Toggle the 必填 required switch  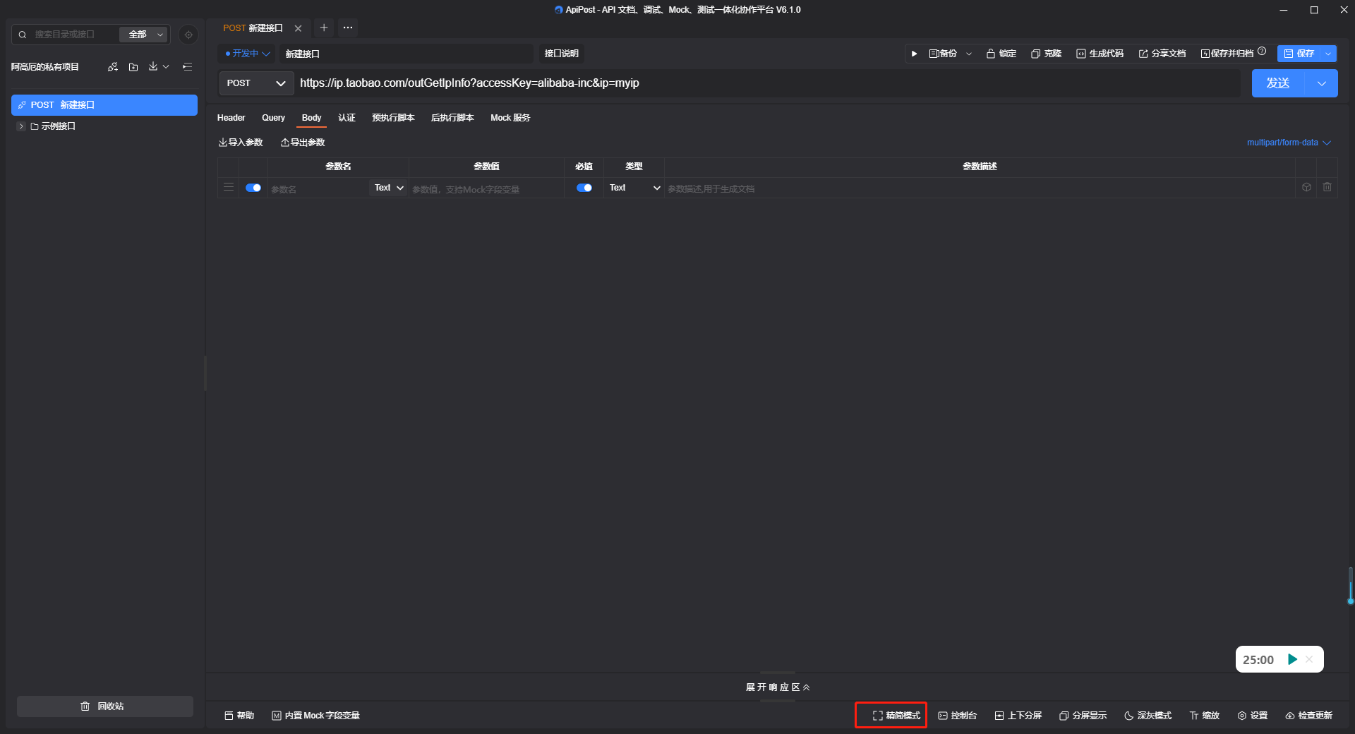pos(584,188)
